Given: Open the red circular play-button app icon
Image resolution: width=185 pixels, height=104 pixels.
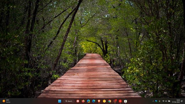Looking at the screenshot, I should [x=120, y=101].
